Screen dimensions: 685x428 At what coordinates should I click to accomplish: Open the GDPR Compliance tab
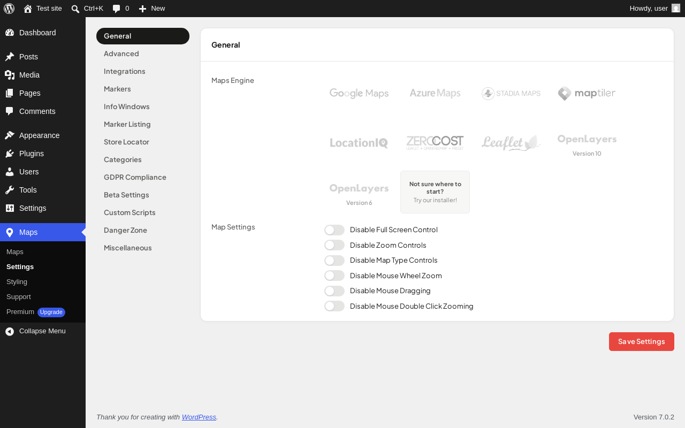coord(143,177)
